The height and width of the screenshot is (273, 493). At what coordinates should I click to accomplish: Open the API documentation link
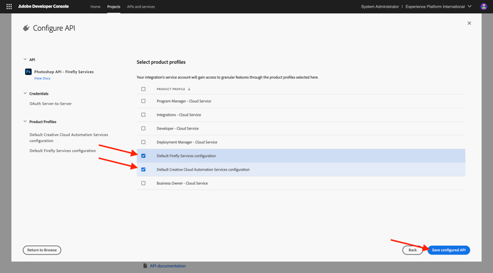tap(168, 266)
